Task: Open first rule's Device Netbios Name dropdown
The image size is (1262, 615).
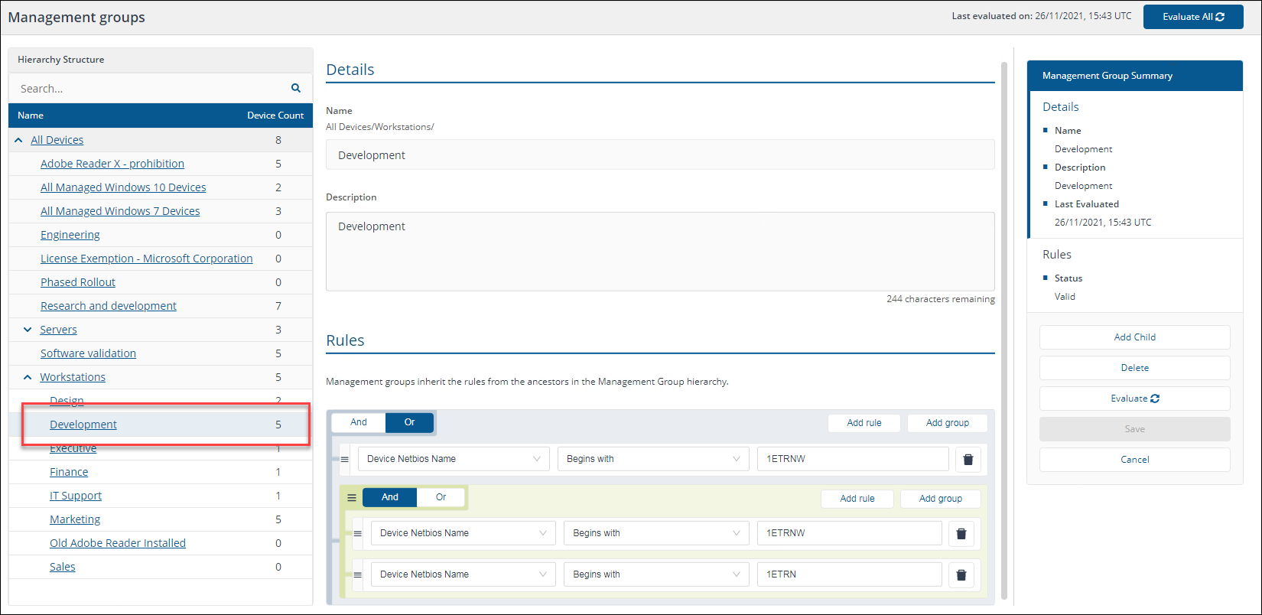Action: 454,459
